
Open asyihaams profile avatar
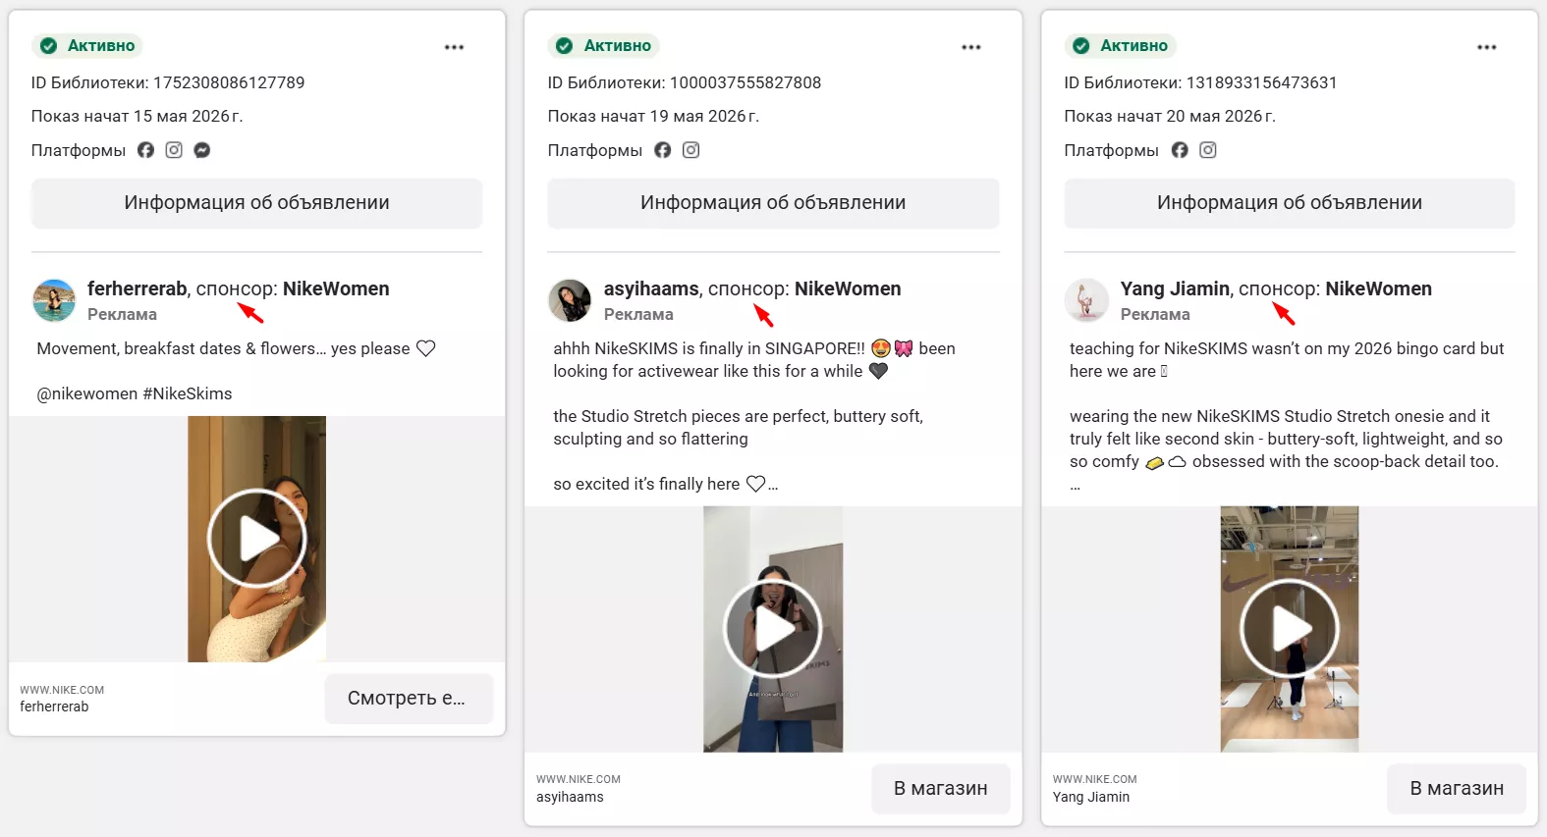click(x=570, y=300)
